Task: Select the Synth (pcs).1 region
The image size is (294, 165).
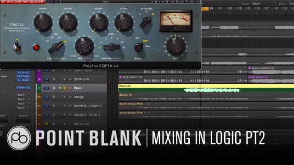Action: tap(183, 79)
